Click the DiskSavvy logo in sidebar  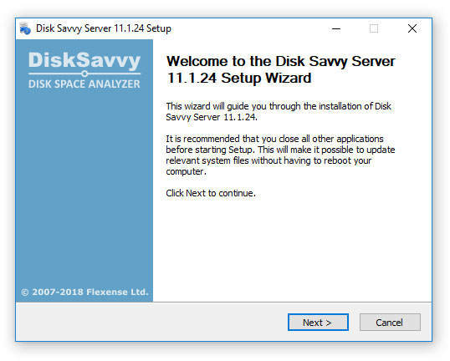tap(84, 61)
